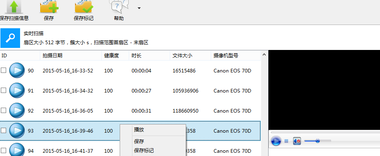Viewport: 380px width, 156px height.
Task: Click file size 105936906
Action: pyautogui.click(x=185, y=91)
